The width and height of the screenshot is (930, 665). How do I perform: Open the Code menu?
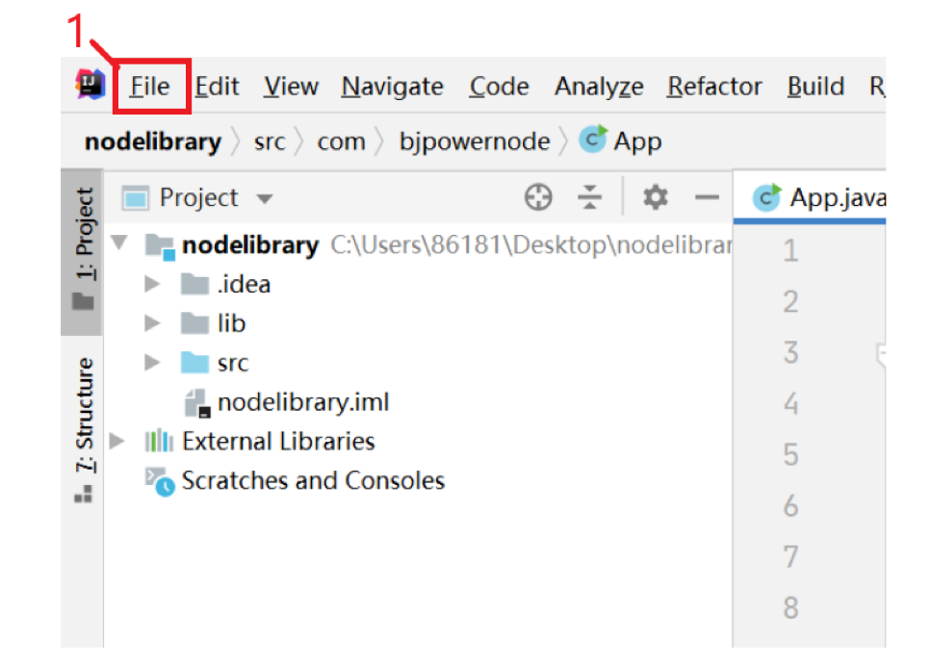[x=499, y=87]
